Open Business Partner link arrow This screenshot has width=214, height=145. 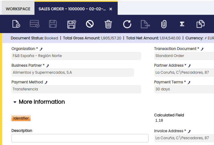[x=48, y=66]
